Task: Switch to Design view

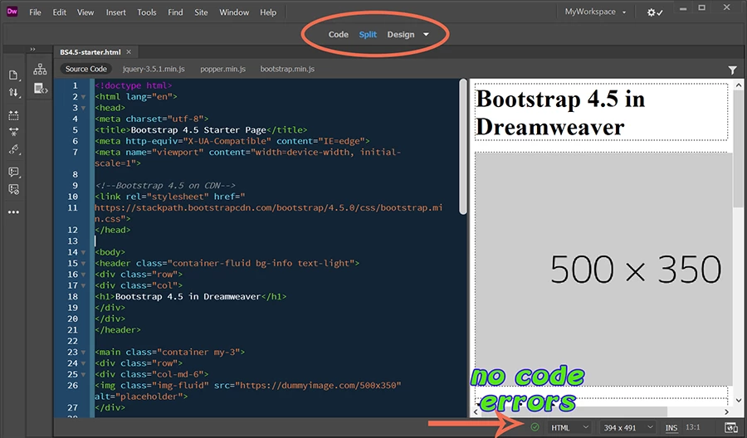Action: [401, 34]
